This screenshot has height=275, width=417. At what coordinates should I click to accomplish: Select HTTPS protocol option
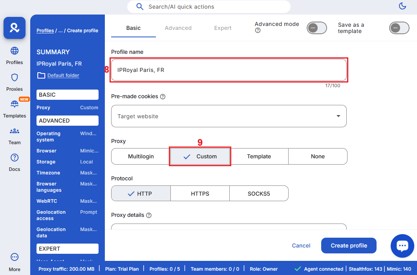200,194
